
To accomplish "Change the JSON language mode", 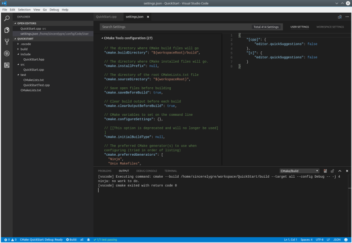I will tap(337, 239).
